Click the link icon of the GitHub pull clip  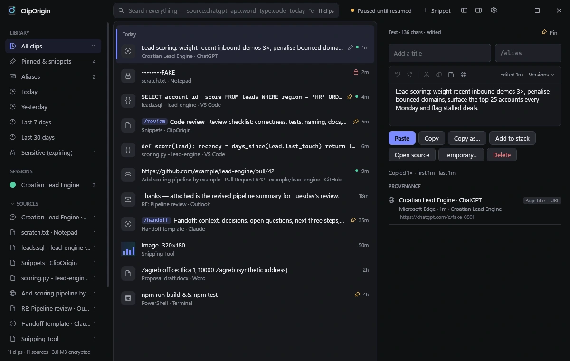point(128,175)
